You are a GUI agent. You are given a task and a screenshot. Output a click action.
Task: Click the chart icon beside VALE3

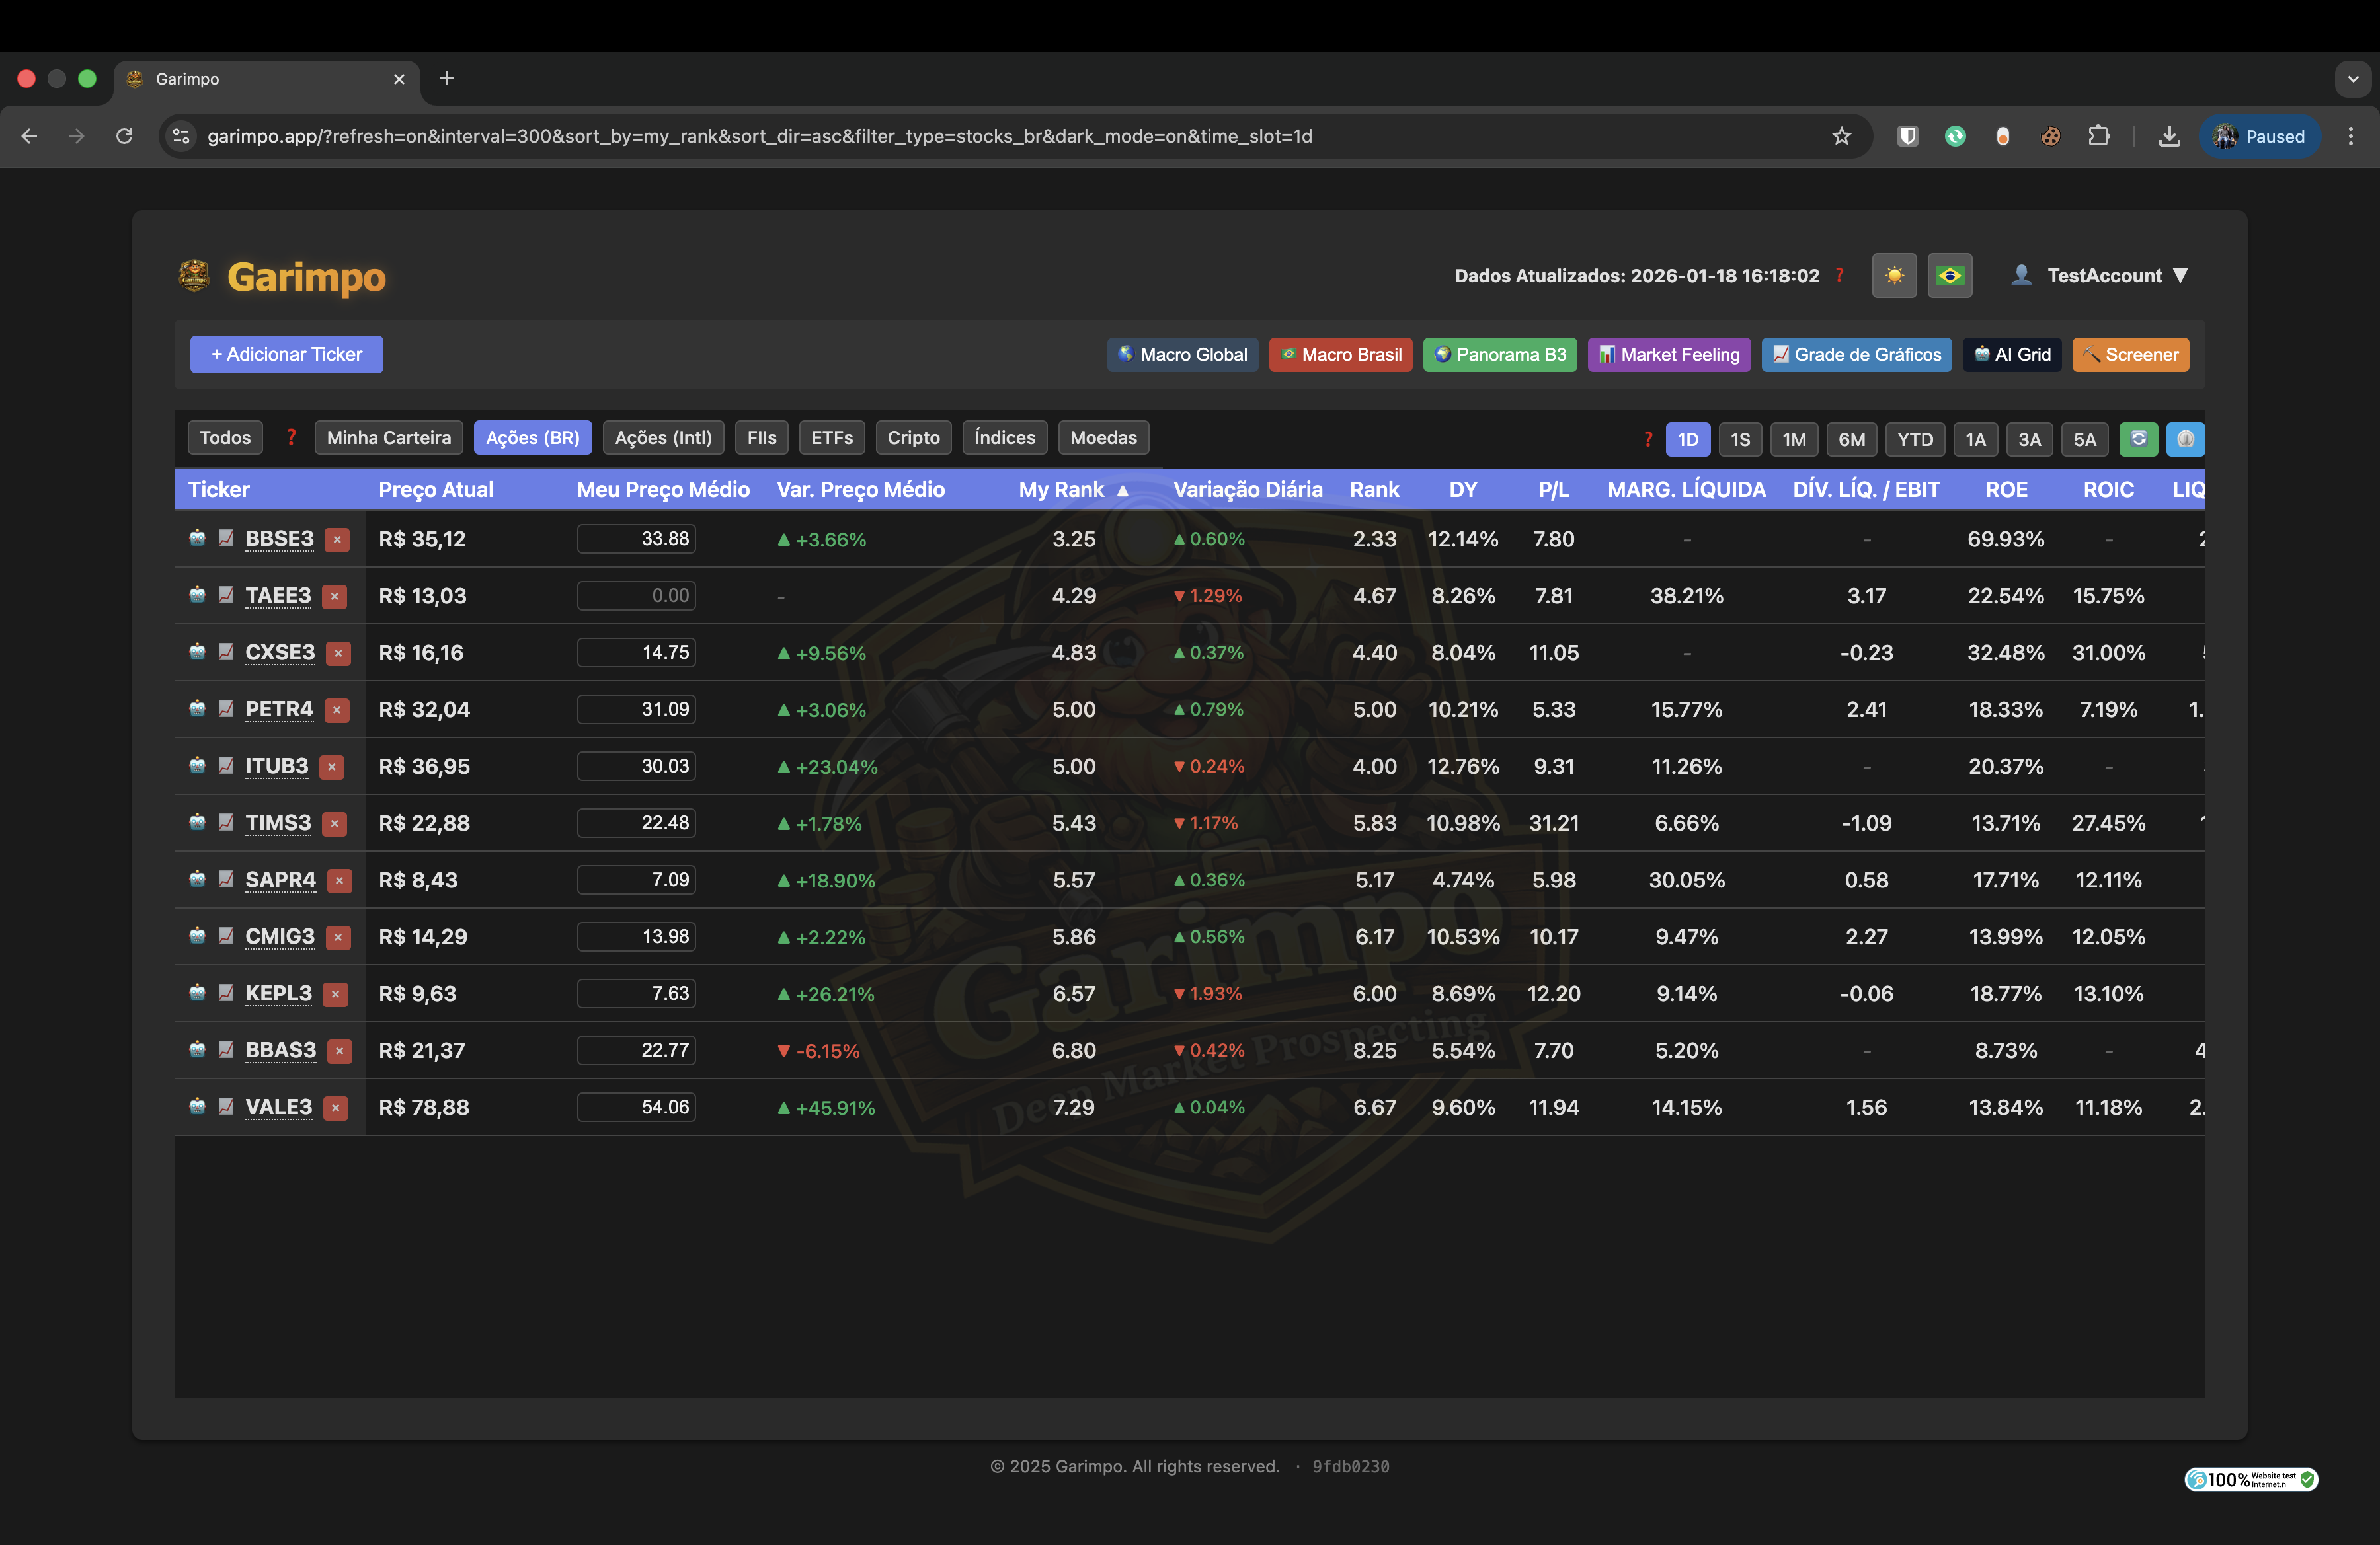pyautogui.click(x=226, y=1108)
